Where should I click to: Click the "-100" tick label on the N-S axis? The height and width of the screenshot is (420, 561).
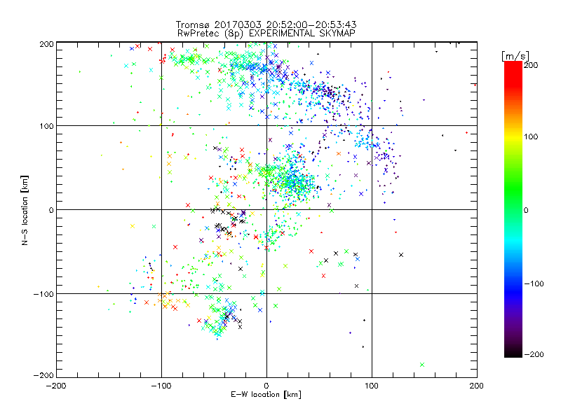(x=43, y=294)
